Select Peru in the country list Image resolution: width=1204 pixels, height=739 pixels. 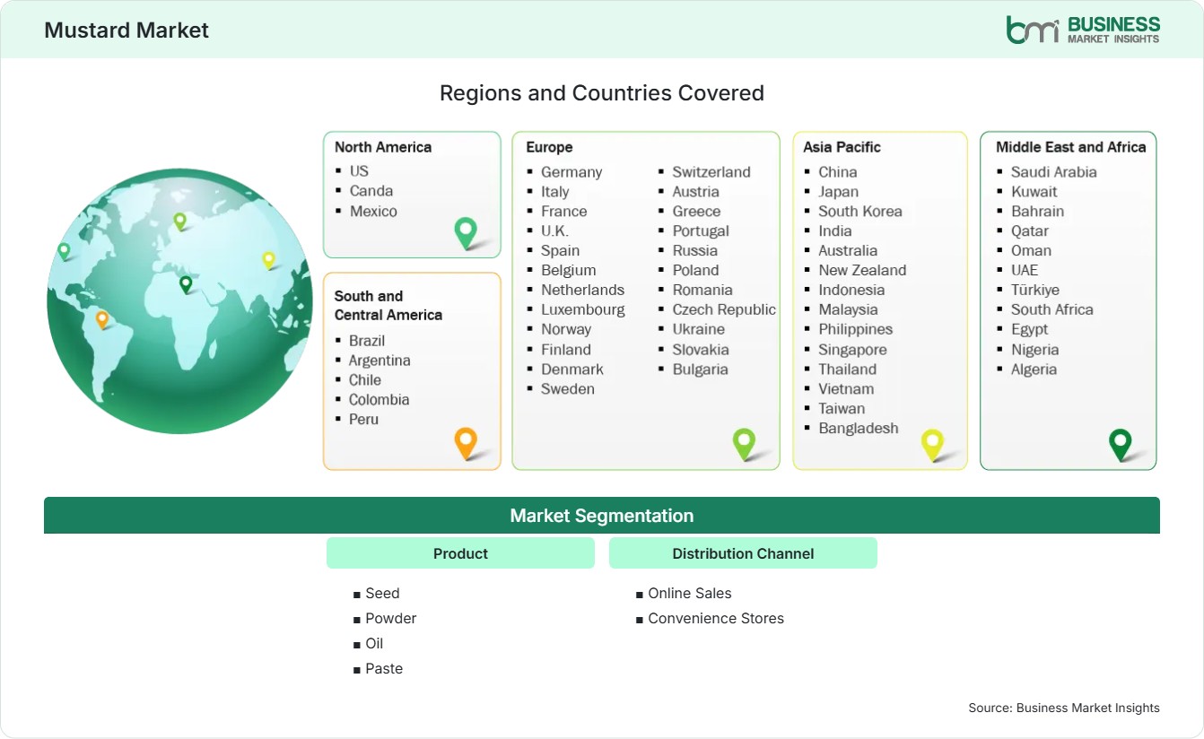364,419
